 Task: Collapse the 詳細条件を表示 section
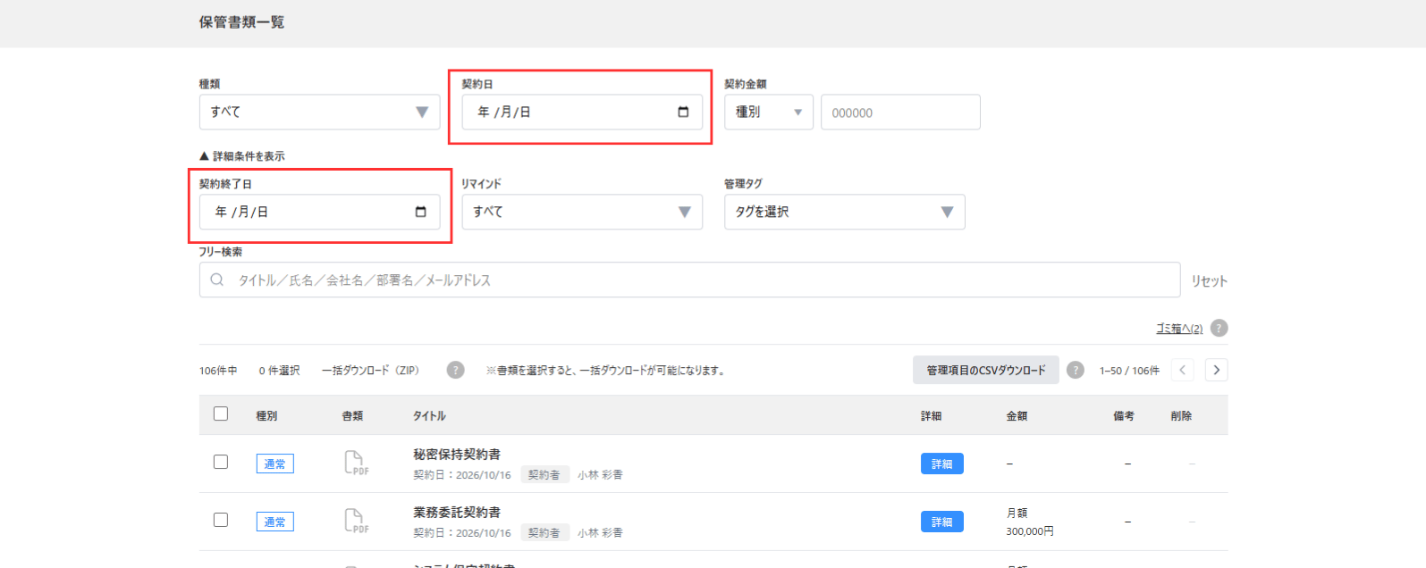pyautogui.click(x=242, y=156)
